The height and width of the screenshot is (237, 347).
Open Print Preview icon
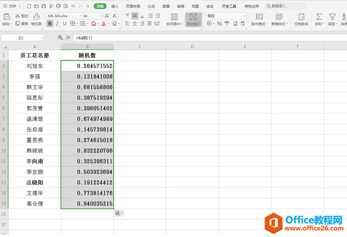pos(66,6)
